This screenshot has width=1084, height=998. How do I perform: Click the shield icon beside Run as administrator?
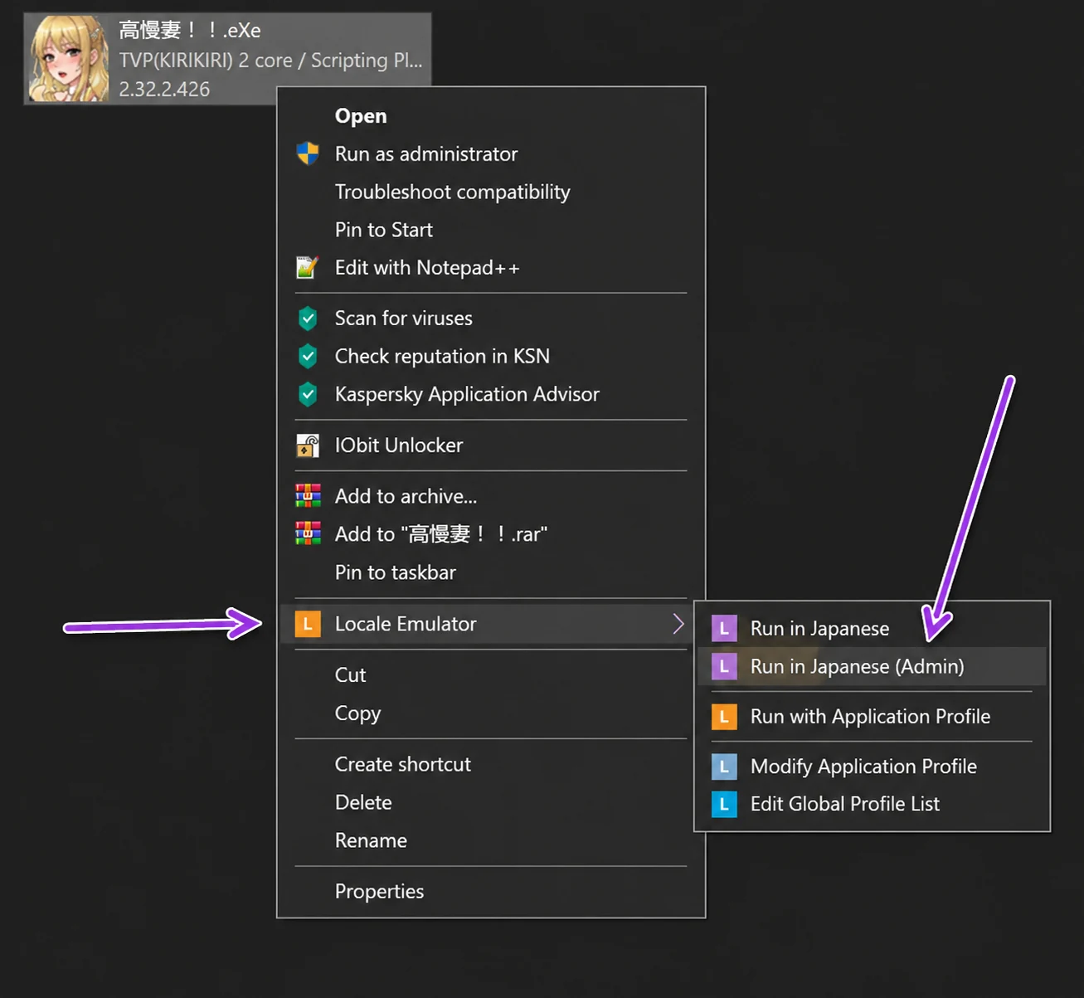(308, 153)
